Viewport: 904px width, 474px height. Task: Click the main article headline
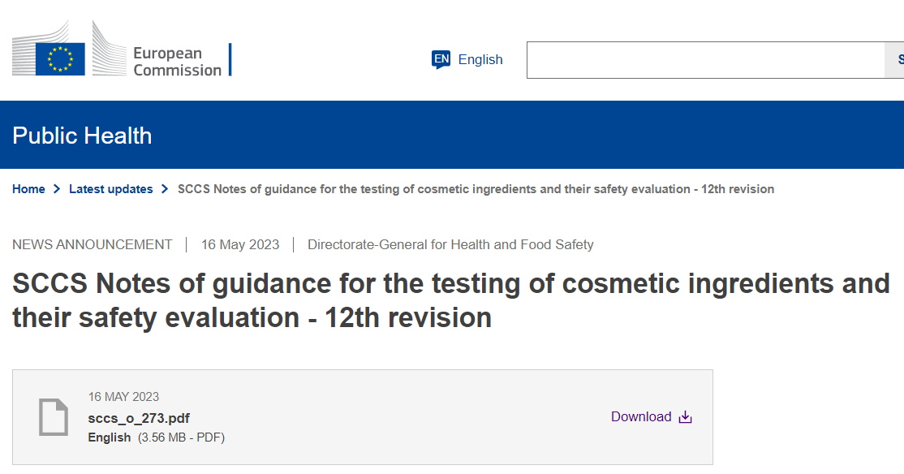[x=450, y=300]
